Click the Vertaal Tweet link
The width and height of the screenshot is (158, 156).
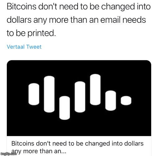coord(24,47)
